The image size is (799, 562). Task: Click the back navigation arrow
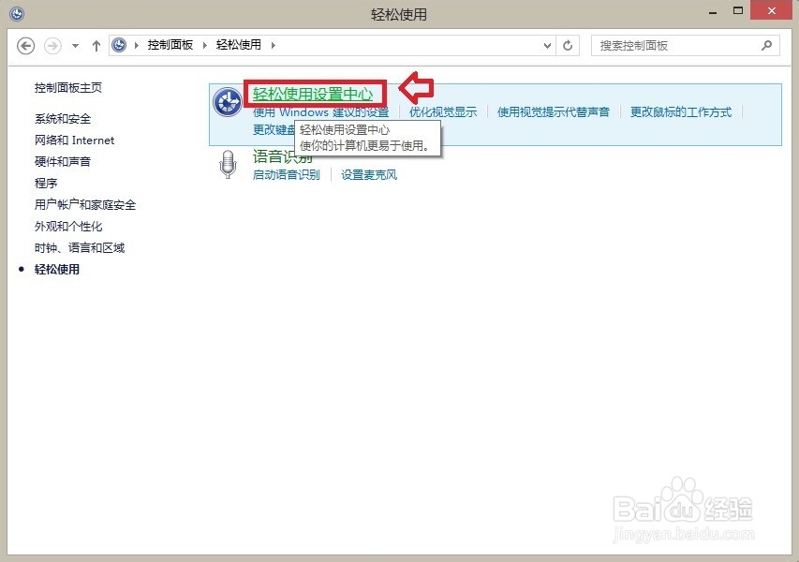click(x=25, y=44)
